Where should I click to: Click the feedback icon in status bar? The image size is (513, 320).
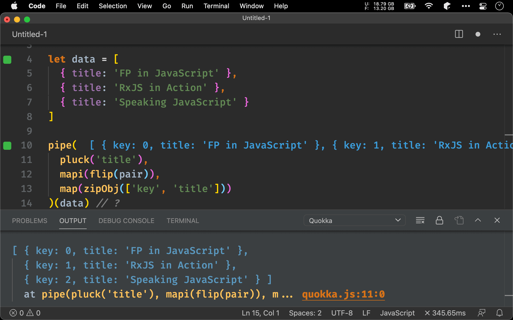point(481,313)
